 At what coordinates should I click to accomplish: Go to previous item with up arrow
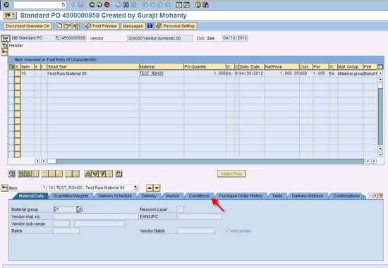point(150,188)
